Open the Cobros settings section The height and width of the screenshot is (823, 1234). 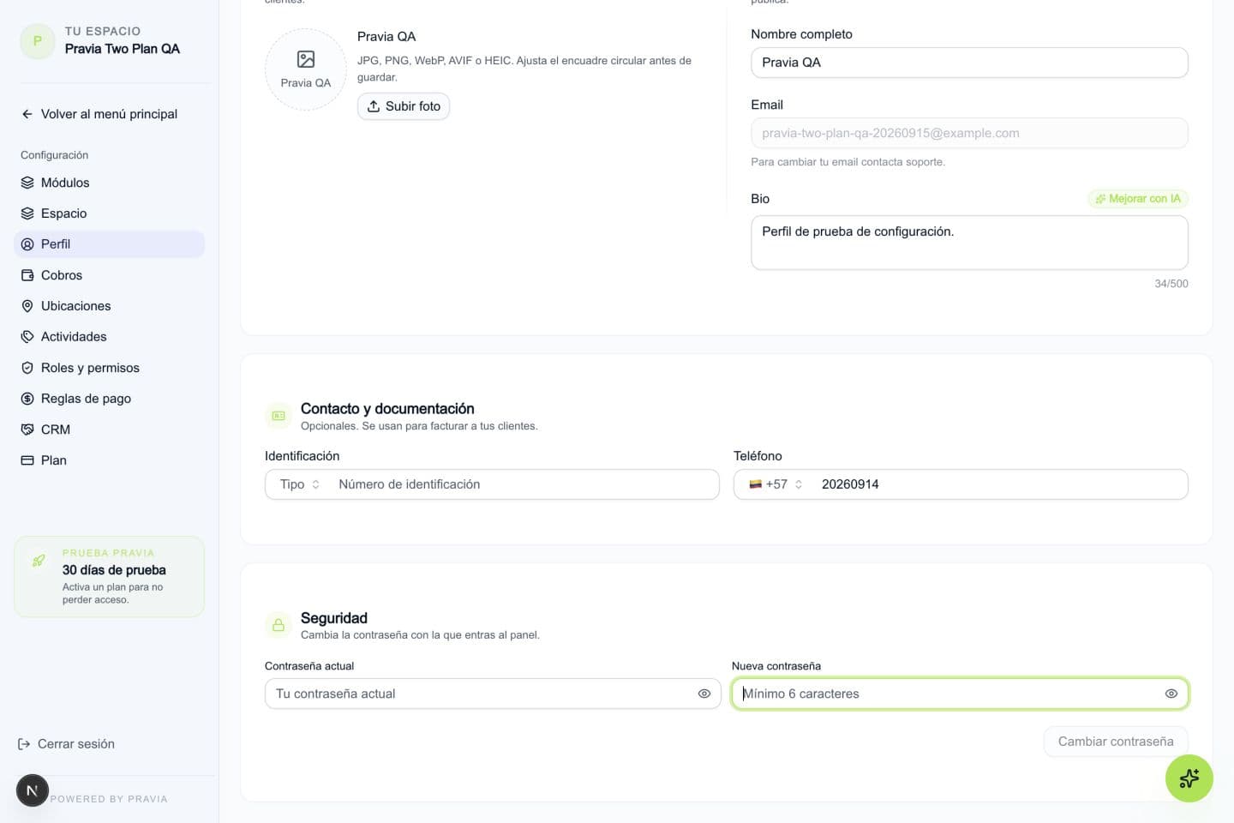pos(110,275)
